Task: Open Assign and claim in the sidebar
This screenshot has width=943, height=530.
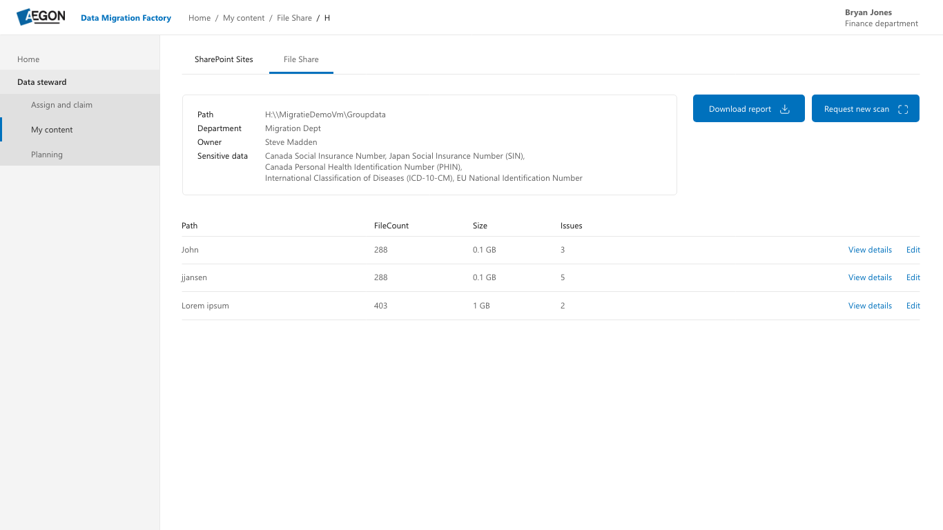Action: click(x=79, y=105)
